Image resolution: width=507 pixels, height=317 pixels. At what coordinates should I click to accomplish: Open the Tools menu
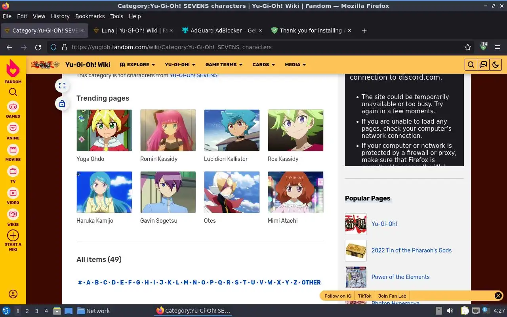116,16
